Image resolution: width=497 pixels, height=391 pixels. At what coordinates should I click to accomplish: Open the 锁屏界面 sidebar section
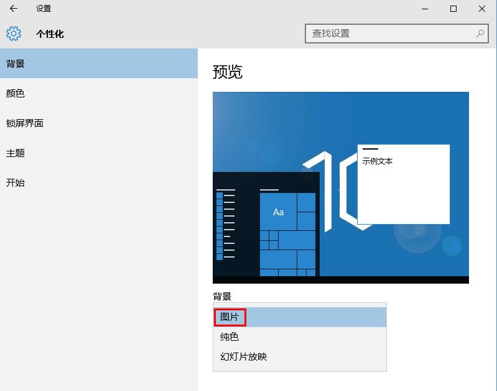click(x=99, y=123)
